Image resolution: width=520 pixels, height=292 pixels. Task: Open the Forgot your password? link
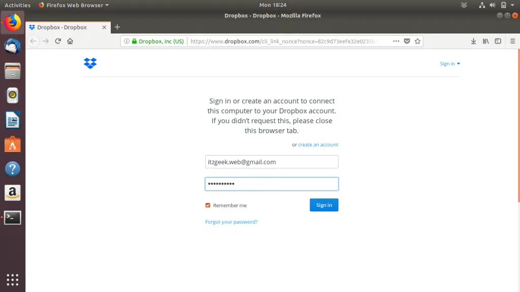232,222
